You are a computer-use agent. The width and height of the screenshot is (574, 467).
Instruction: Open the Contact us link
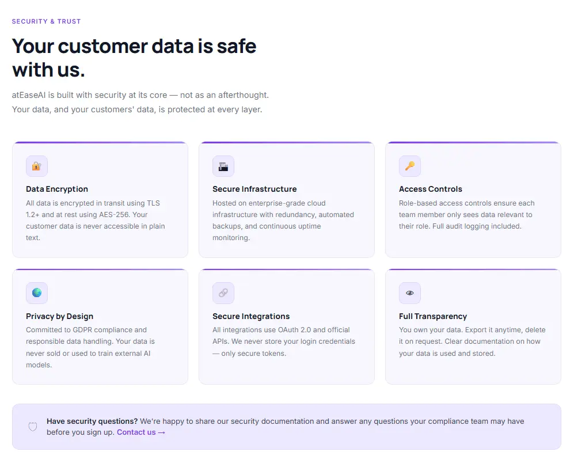141,432
